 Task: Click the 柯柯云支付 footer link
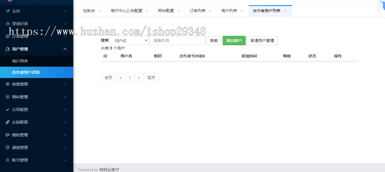[109, 169]
